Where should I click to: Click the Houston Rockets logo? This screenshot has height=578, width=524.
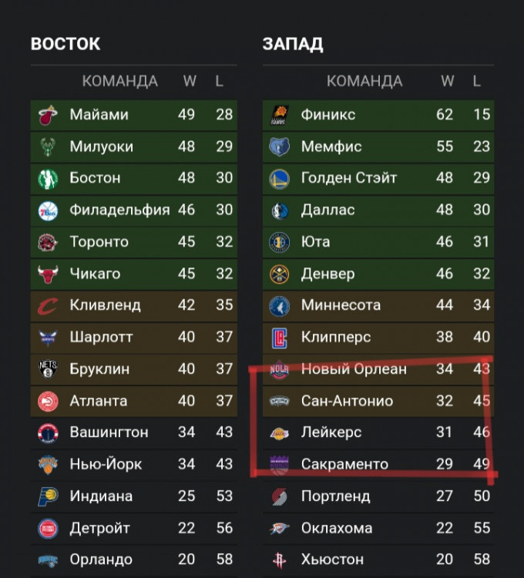coord(279,560)
